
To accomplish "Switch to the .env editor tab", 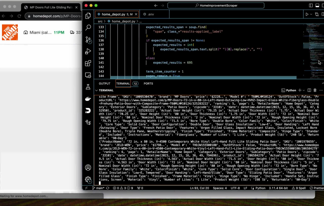I will point(149,14).
